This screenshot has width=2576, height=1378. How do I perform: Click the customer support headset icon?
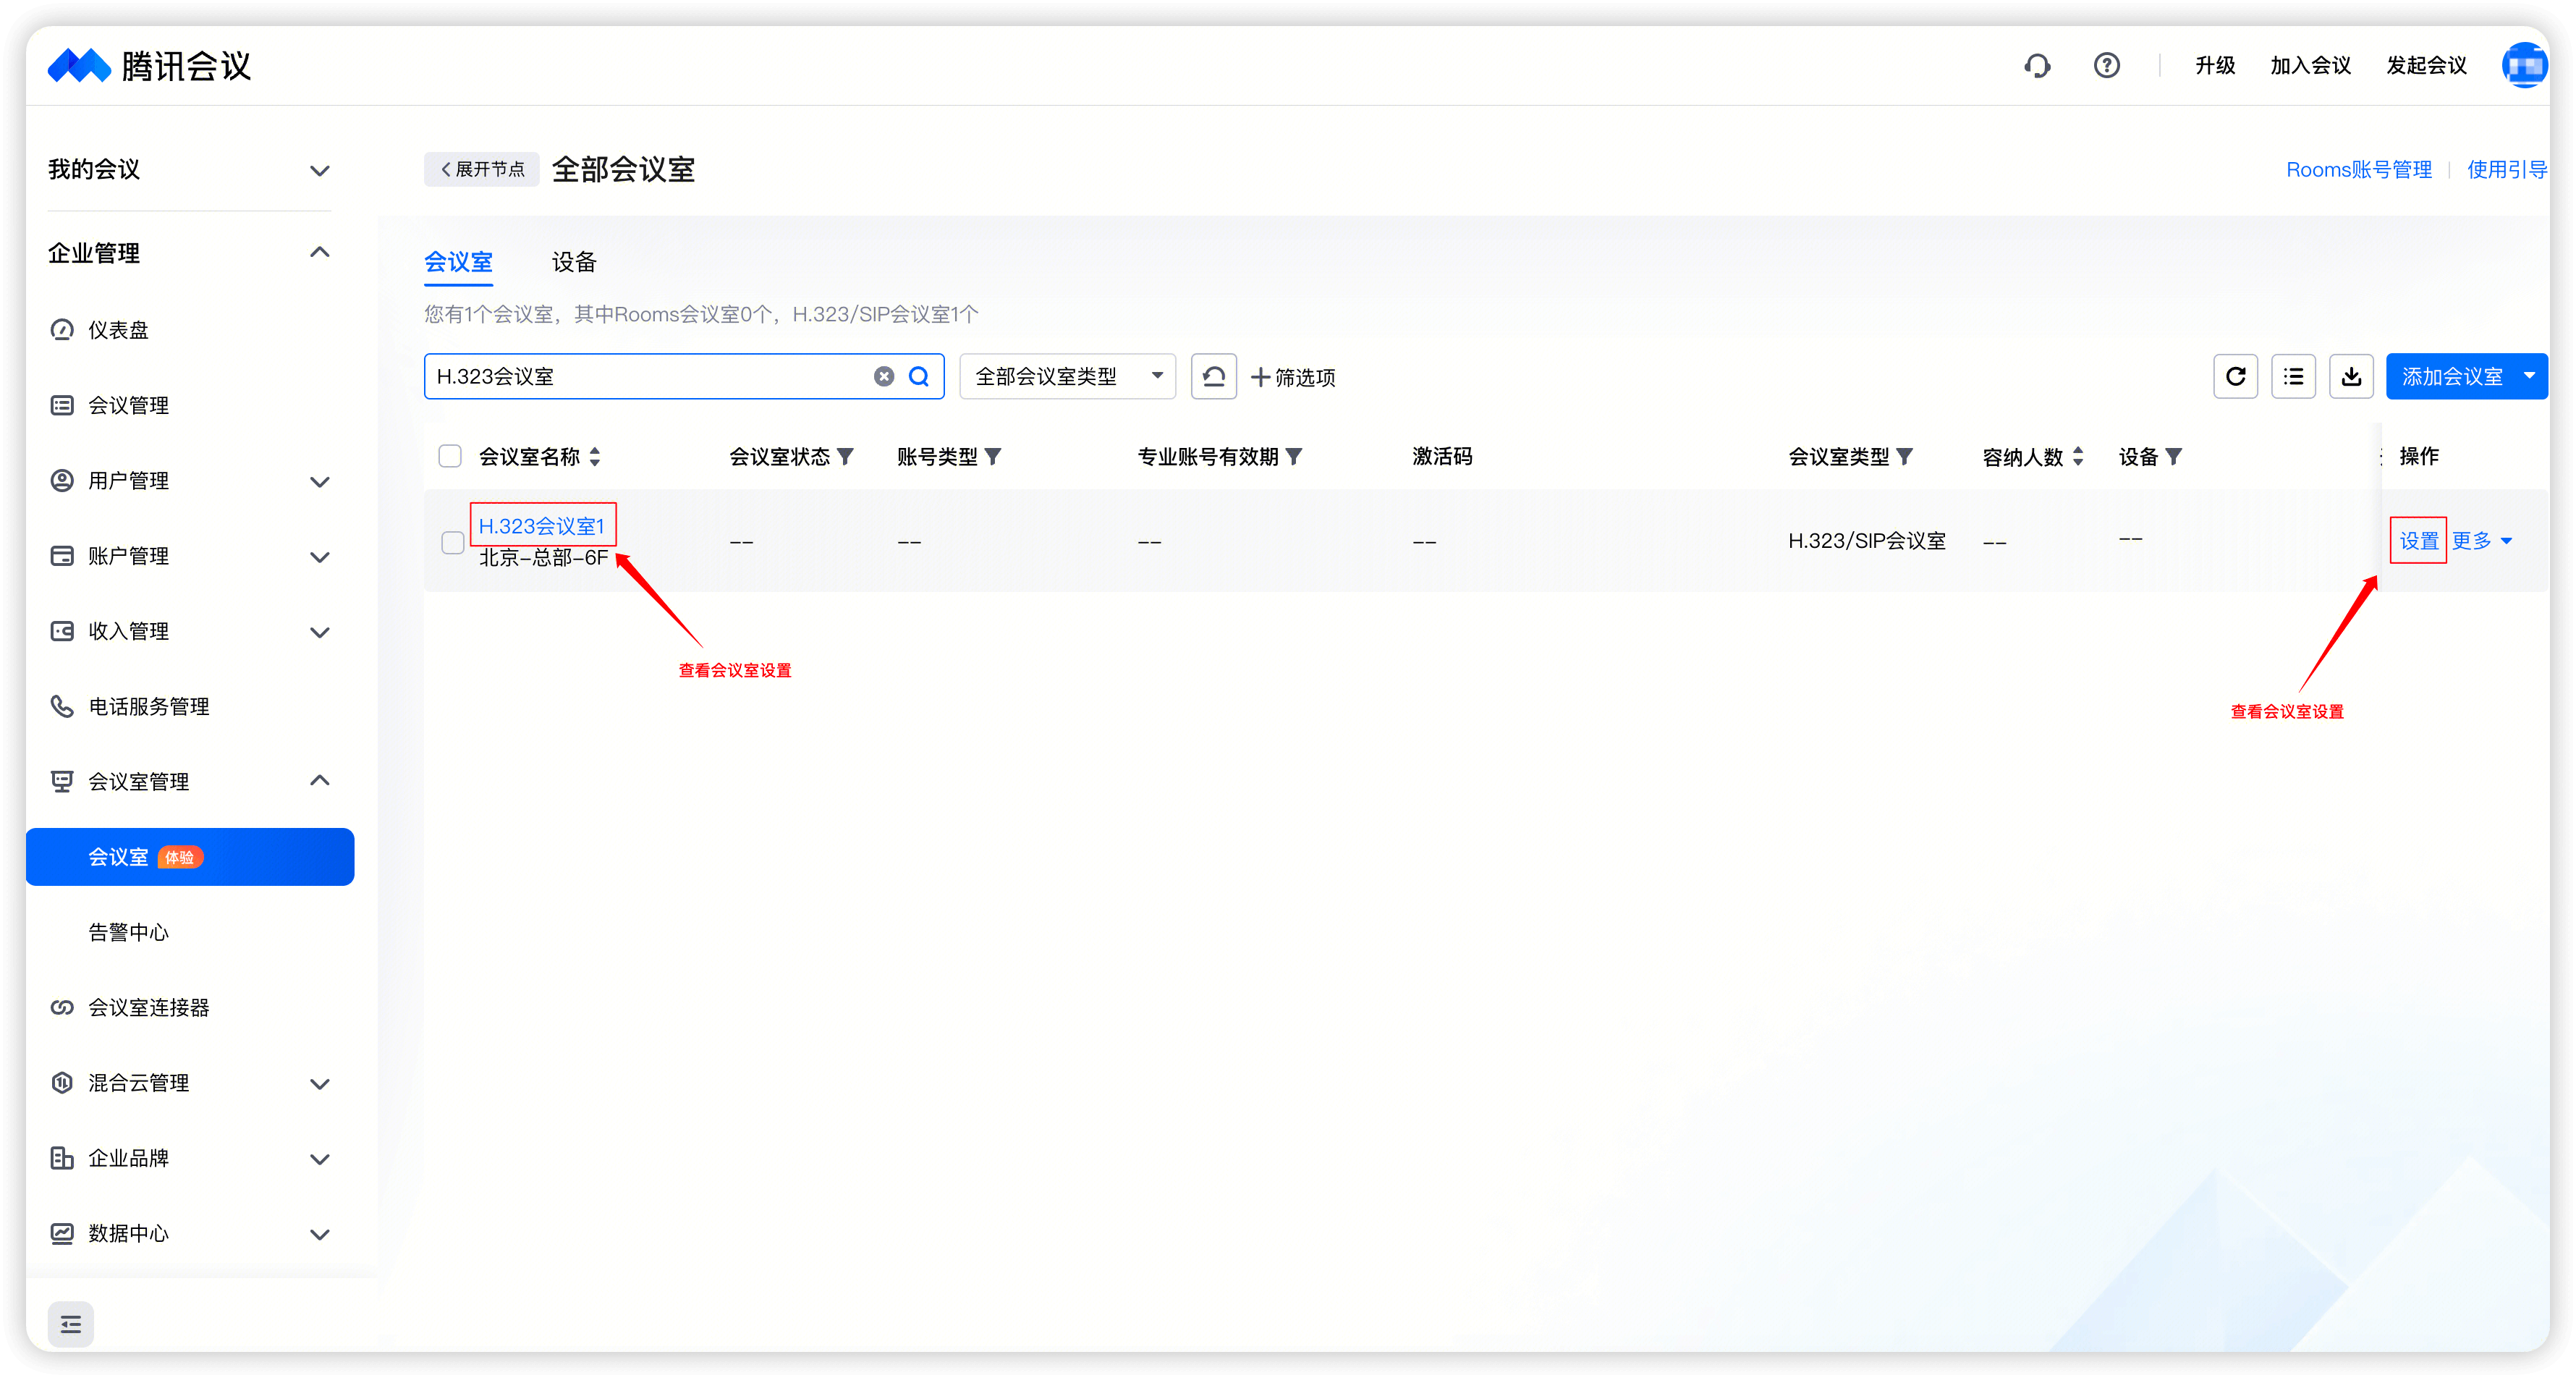click(x=2037, y=66)
